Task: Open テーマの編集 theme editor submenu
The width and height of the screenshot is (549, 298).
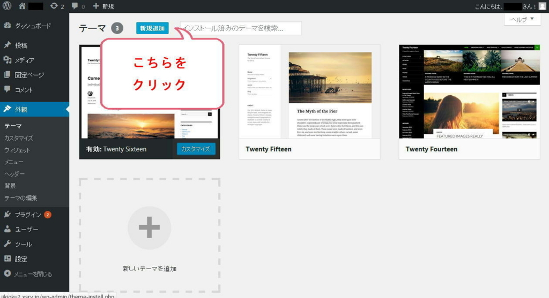Action: (21, 198)
